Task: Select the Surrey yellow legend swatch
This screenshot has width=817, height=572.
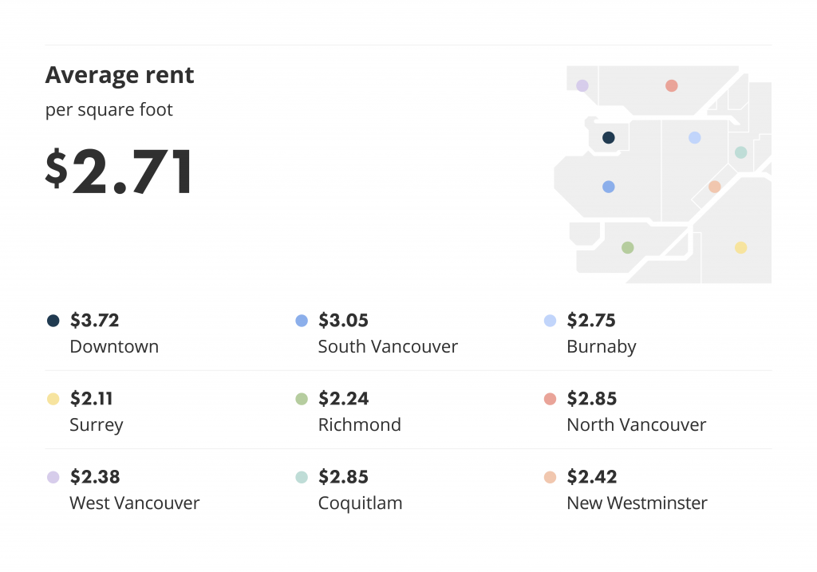Action: coord(53,399)
